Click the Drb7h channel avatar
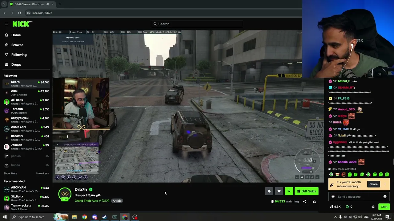This screenshot has height=221, width=394. pos(65,194)
